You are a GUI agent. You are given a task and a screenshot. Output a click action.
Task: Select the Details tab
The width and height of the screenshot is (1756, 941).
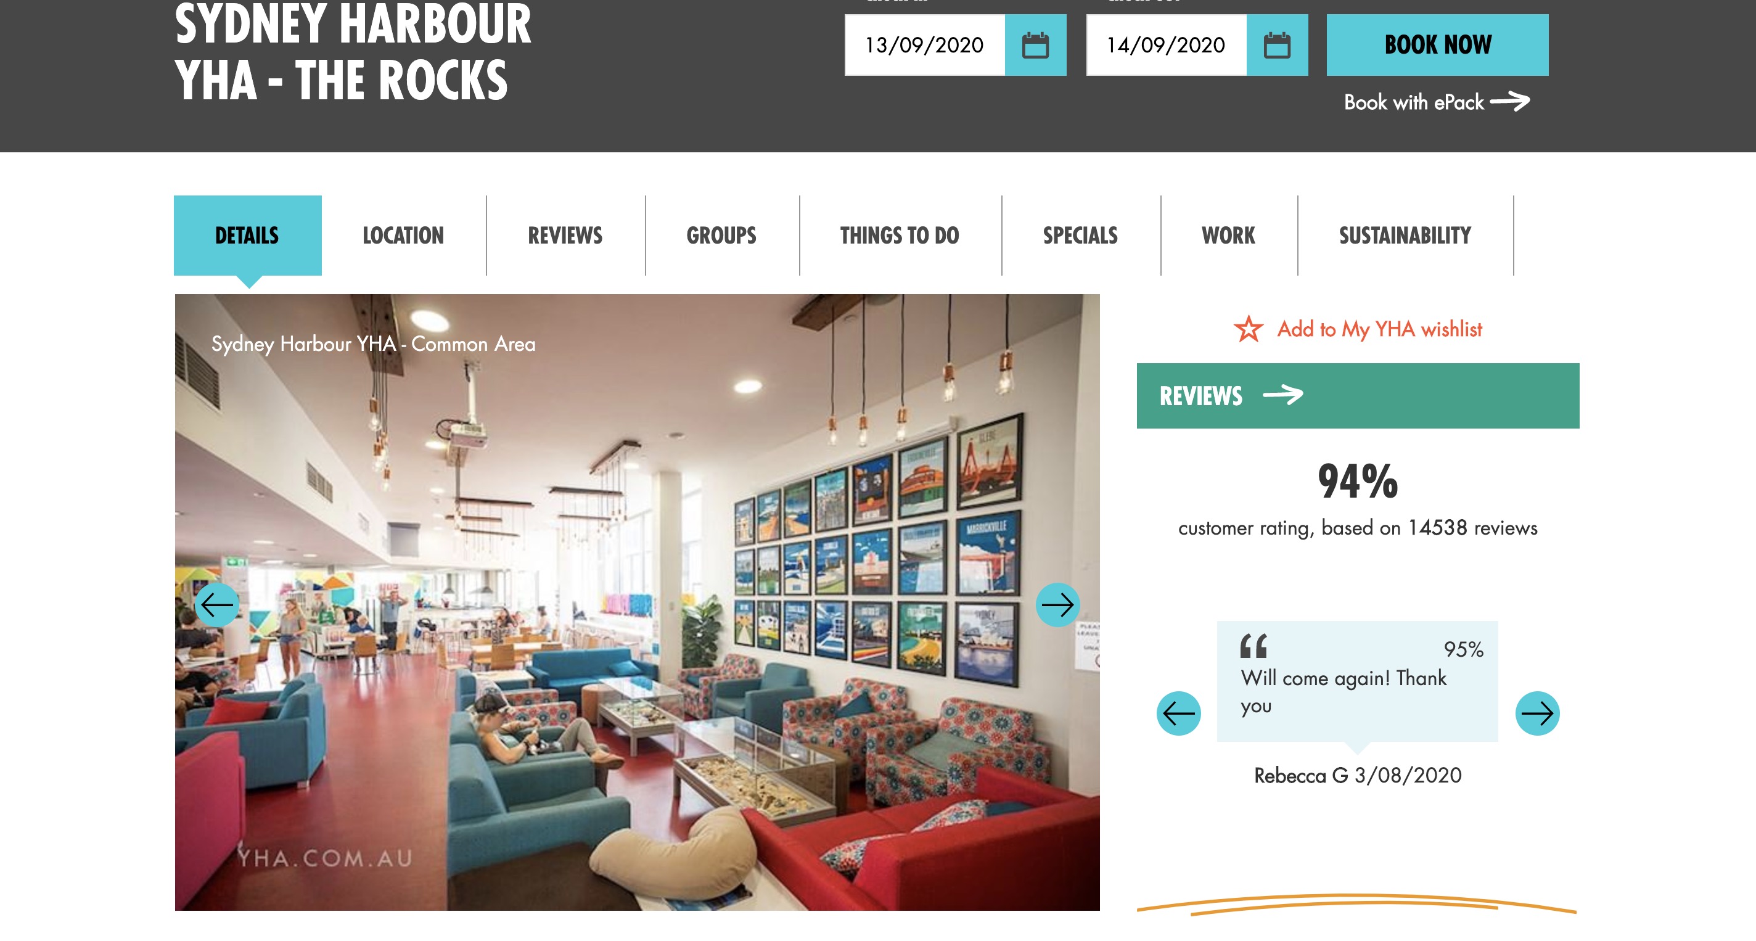coord(247,236)
